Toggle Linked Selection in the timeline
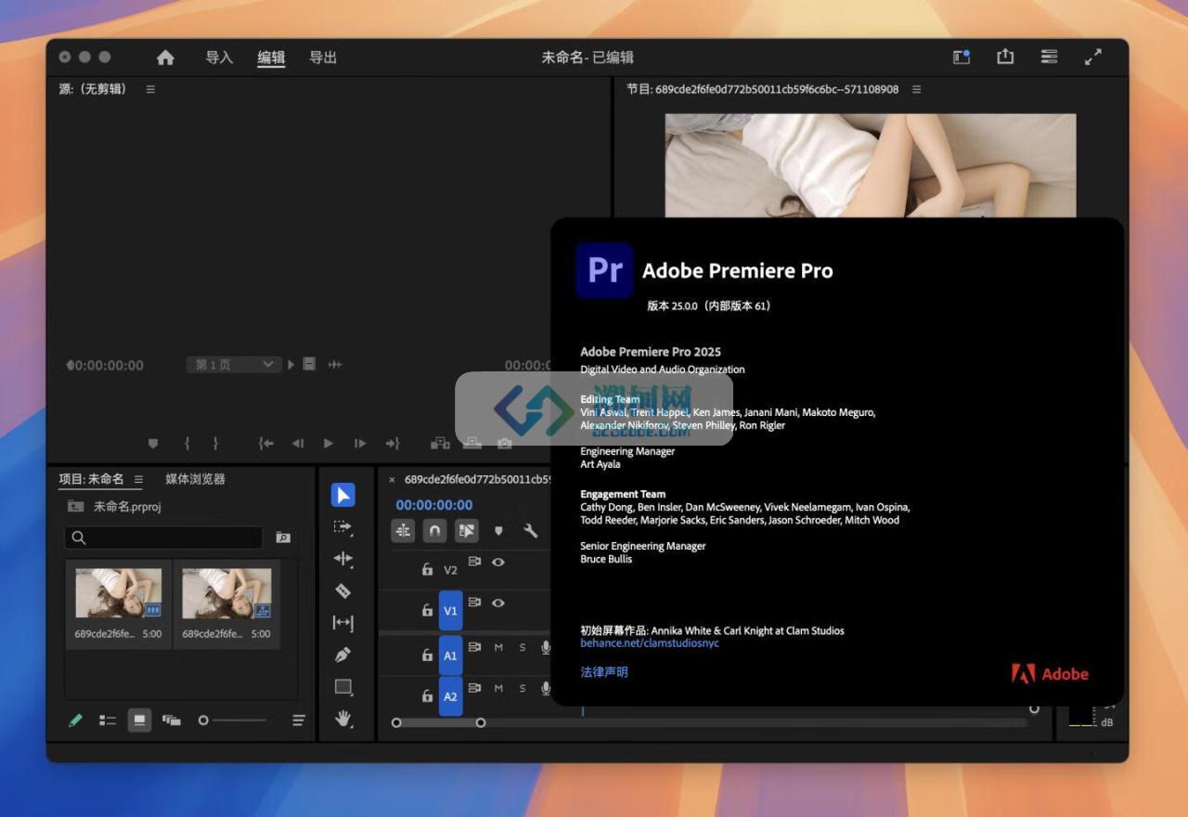 coord(466,531)
